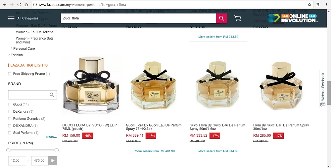Apply price range with the arrow button

click(52, 161)
